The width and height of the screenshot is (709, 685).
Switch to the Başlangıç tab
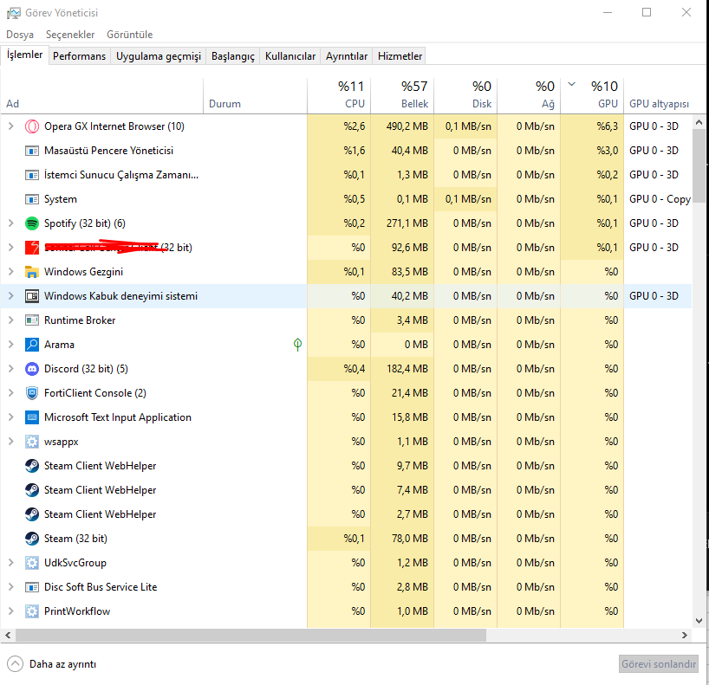tap(233, 56)
